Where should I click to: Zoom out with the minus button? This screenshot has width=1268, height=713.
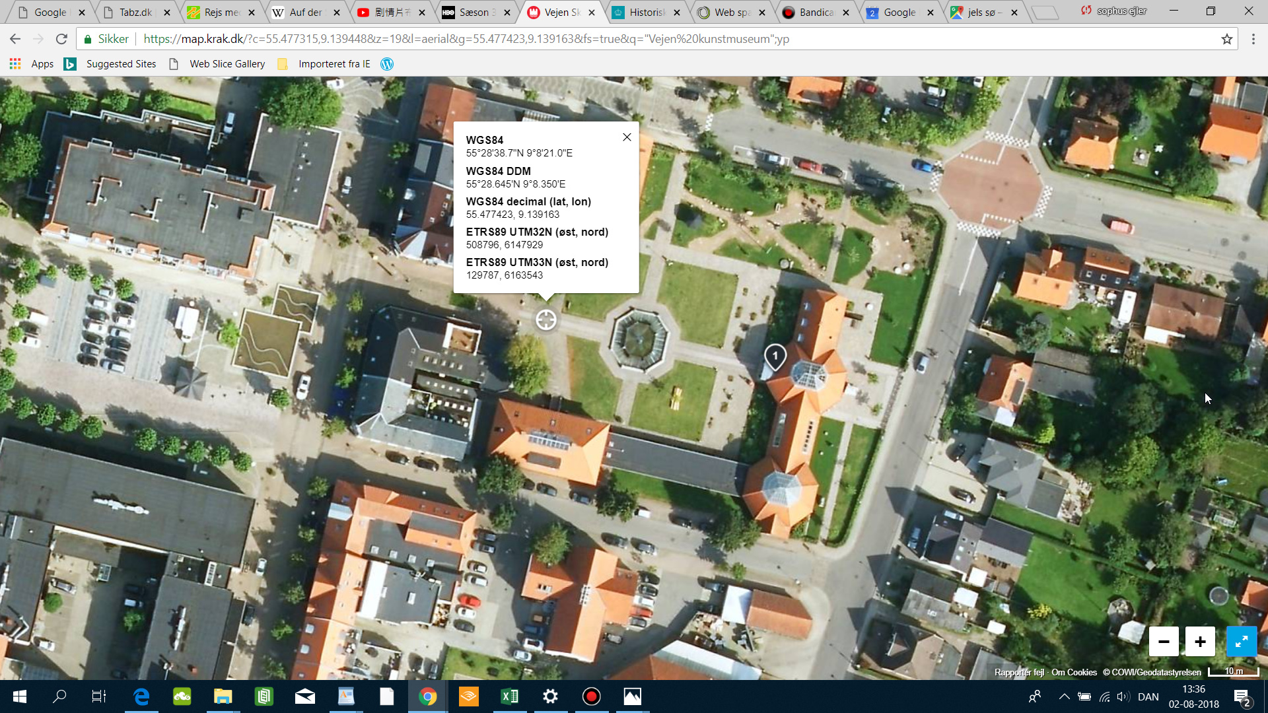[1164, 641]
